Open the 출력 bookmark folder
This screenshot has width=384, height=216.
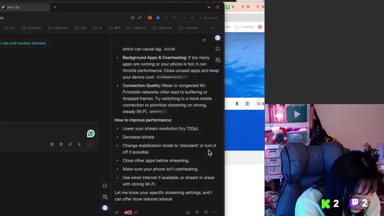(114, 28)
